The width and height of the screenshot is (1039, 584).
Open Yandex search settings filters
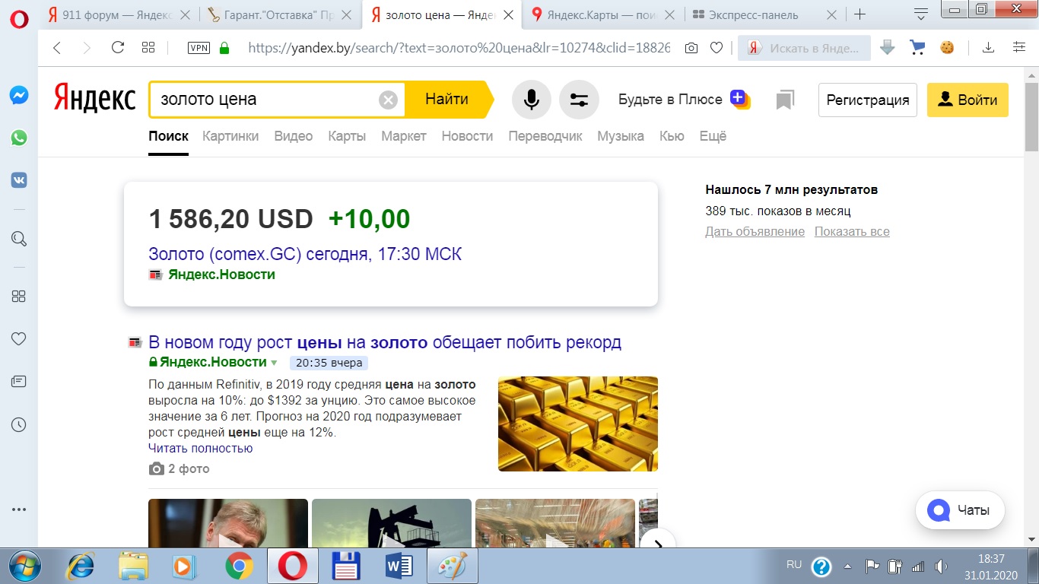pyautogui.click(x=579, y=100)
